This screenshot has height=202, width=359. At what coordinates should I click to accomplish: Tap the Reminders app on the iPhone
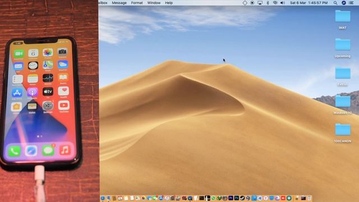click(x=17, y=80)
